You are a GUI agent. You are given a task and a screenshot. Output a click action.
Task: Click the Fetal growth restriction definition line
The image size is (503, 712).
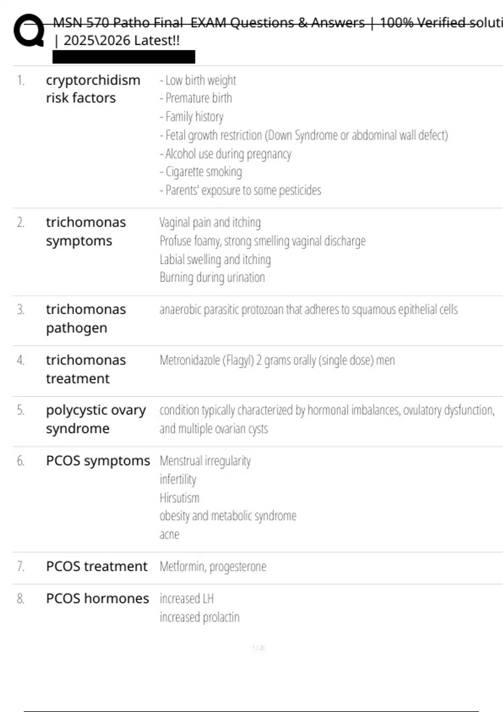[x=304, y=135]
